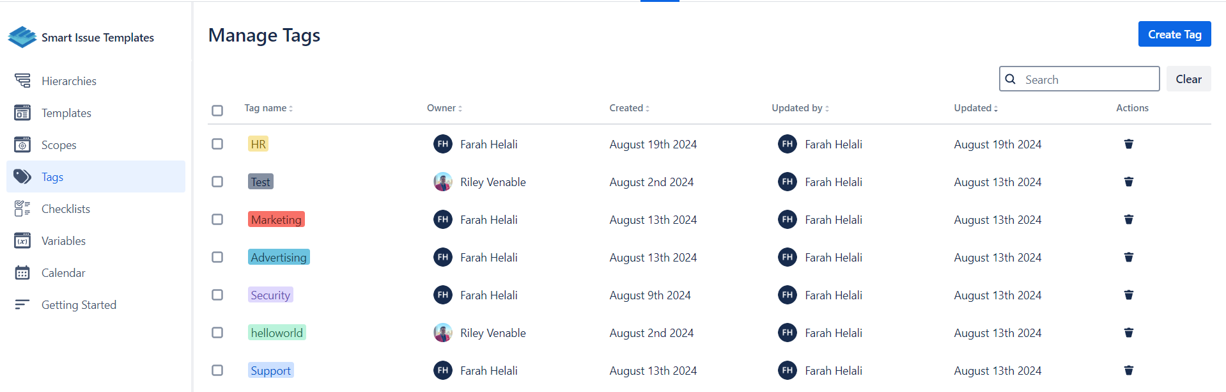Clear the search filter
This screenshot has height=392, width=1226.
tap(1188, 79)
